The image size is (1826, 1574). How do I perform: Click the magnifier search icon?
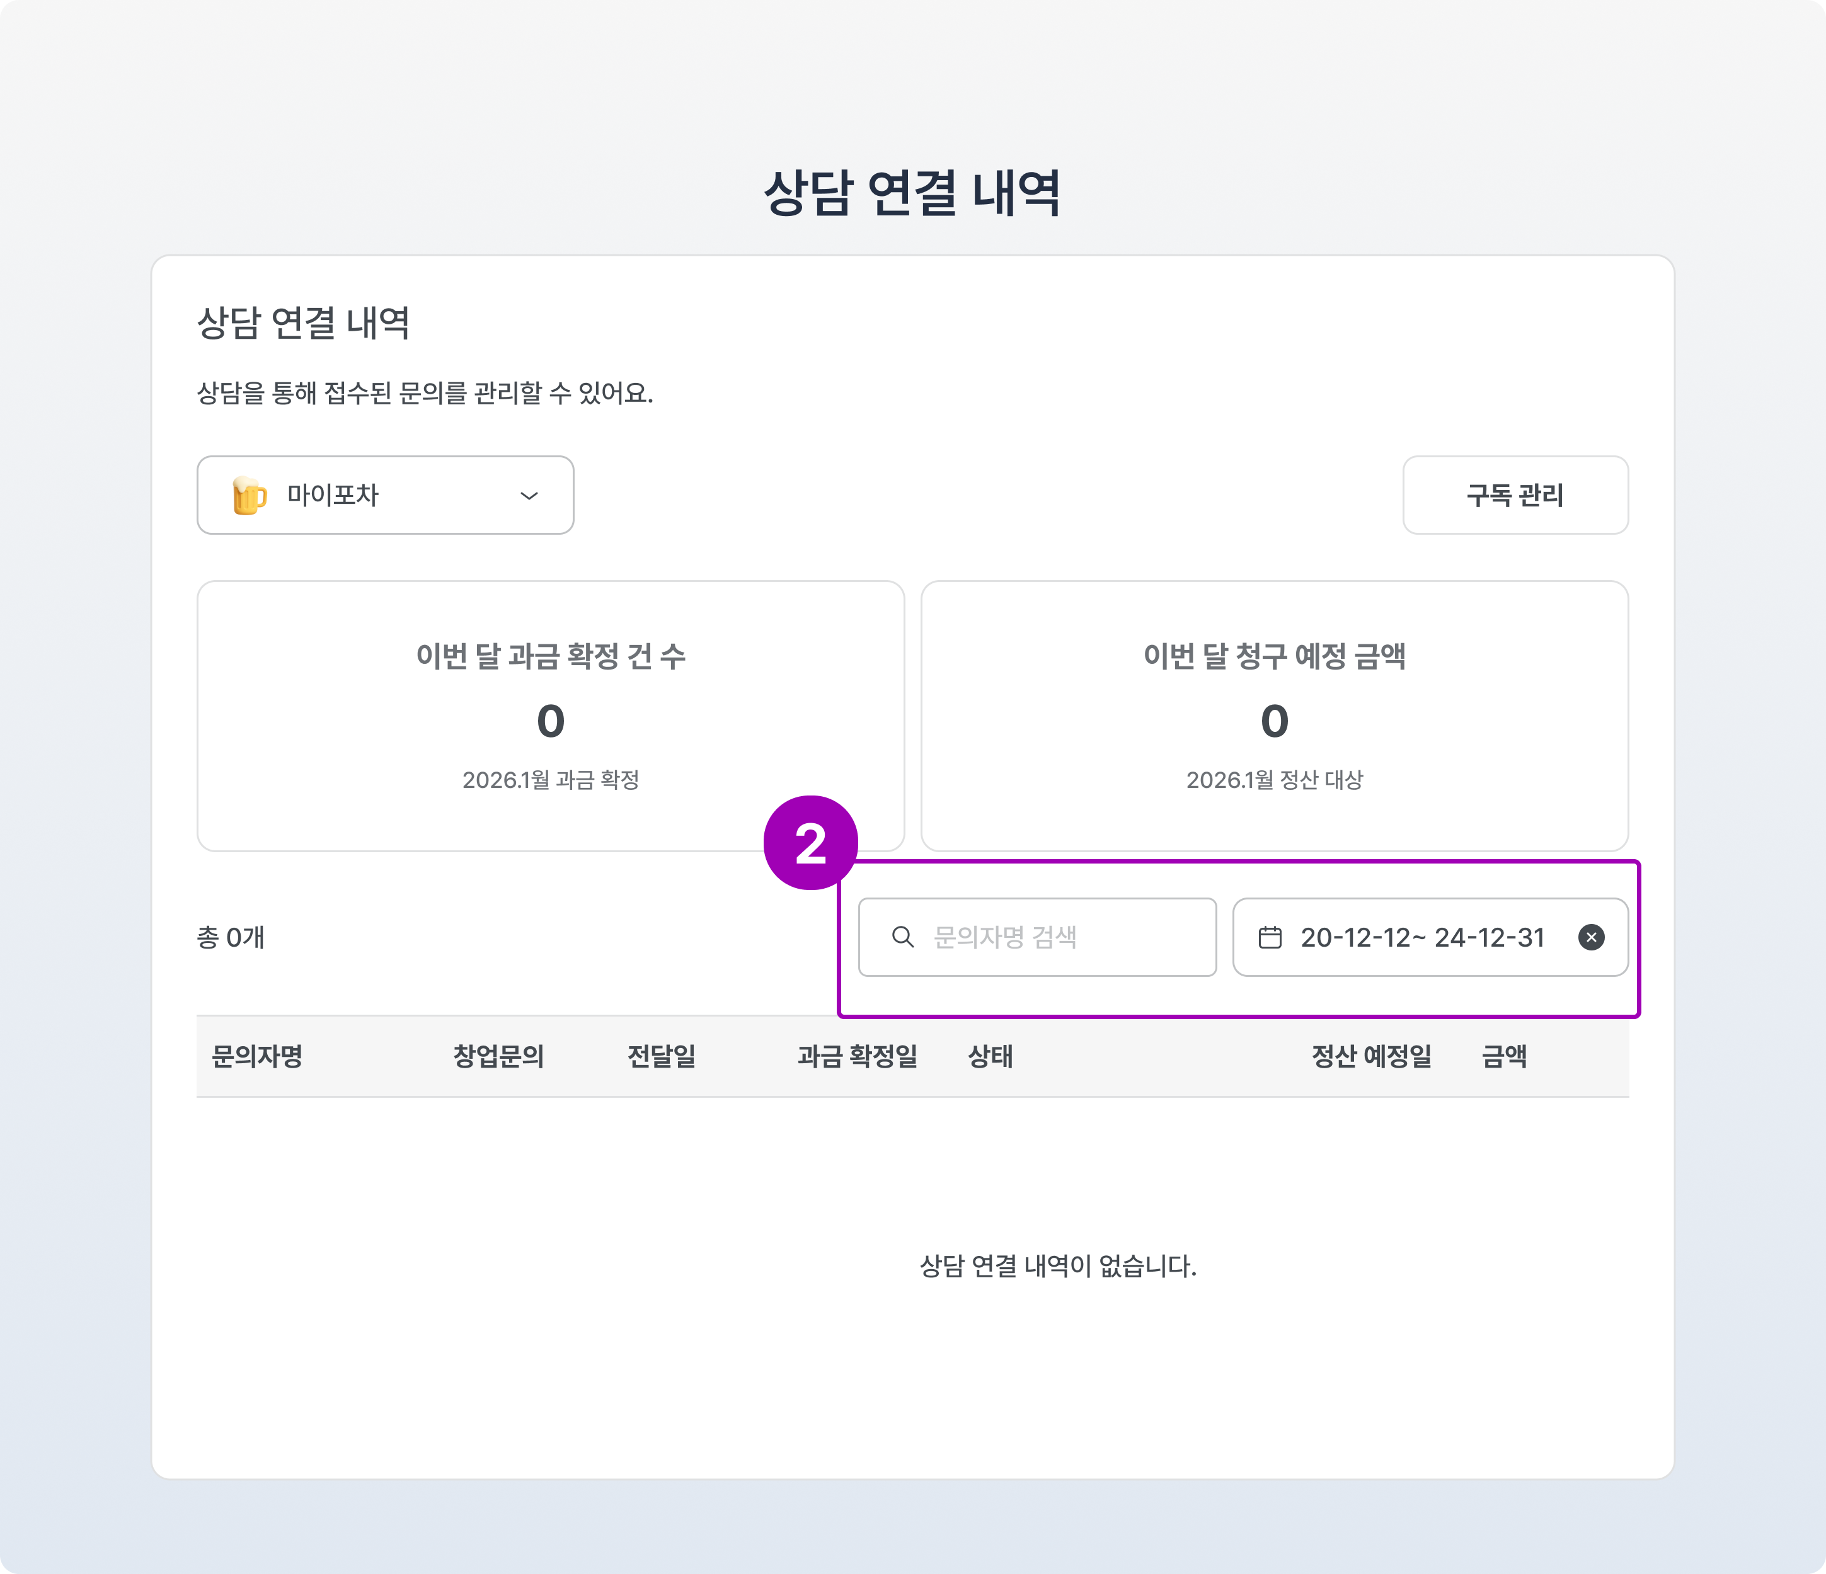902,937
